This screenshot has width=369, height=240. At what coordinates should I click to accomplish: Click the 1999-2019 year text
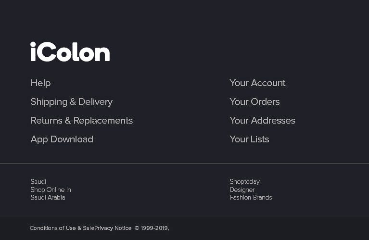(154, 228)
